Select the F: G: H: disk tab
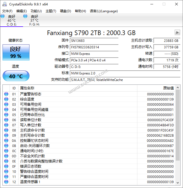Viewport: 183px width, 188px height. [34, 20]
